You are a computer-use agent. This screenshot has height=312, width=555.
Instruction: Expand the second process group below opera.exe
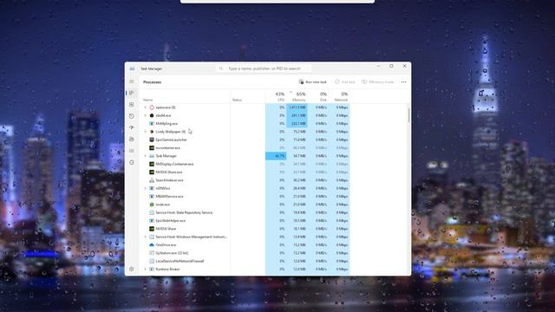point(145,115)
